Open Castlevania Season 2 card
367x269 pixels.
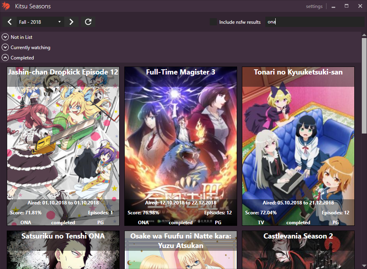click(298, 250)
